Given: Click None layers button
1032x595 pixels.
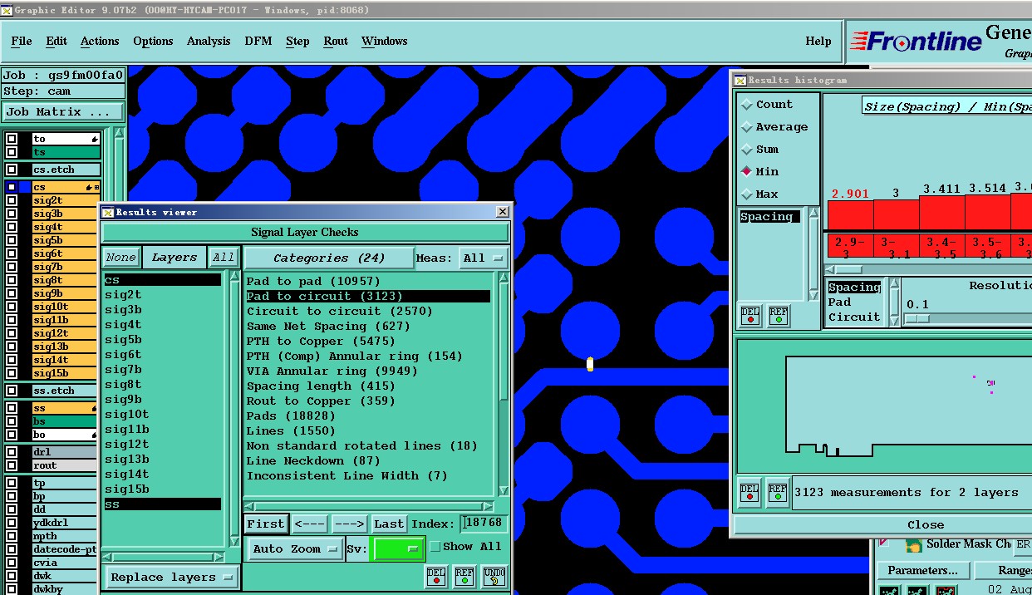Looking at the screenshot, I should pos(120,258).
